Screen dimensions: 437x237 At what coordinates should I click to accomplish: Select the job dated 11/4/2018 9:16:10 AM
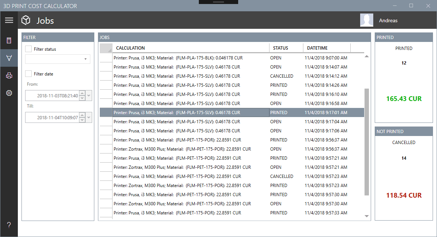pyautogui.click(x=232, y=94)
